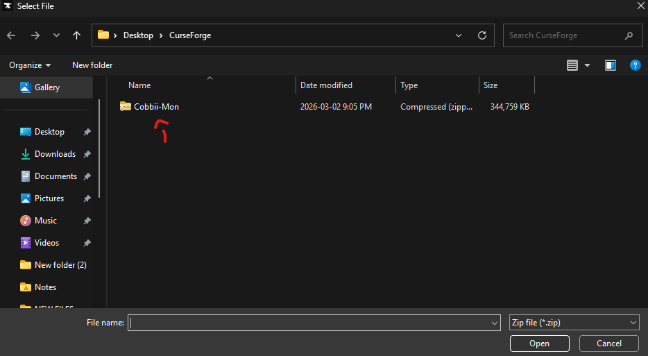This screenshot has height=356, width=648.
Task: Open Help with the question mark
Action: [x=636, y=65]
